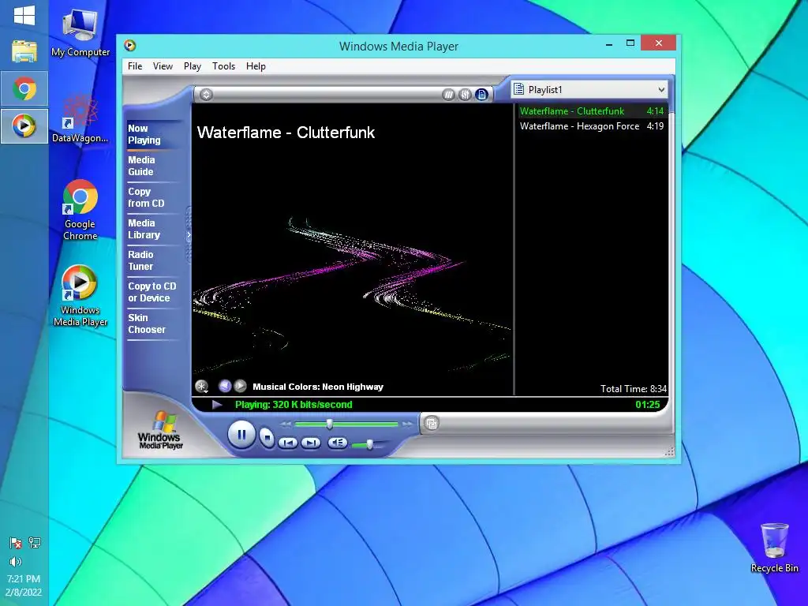Click the fast forward arrows beside the seek bar
The image size is (808, 606).
407,424
